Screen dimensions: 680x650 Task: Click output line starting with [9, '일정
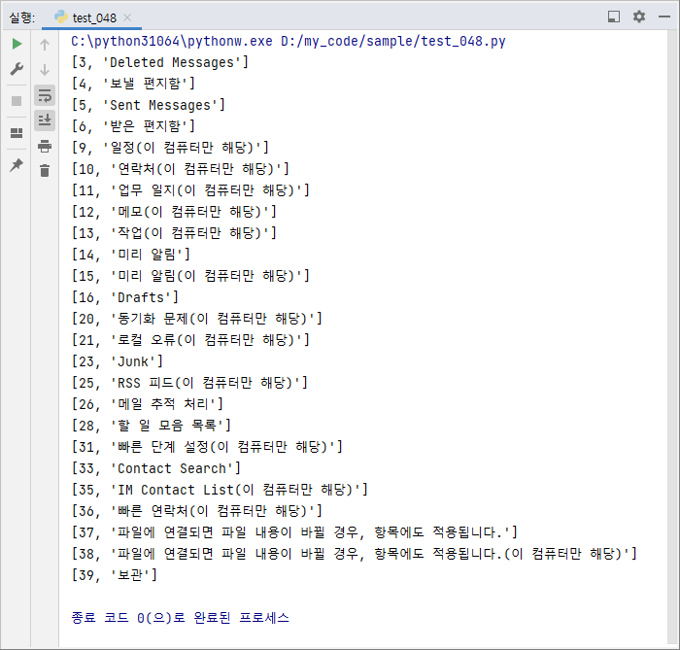[x=170, y=148]
